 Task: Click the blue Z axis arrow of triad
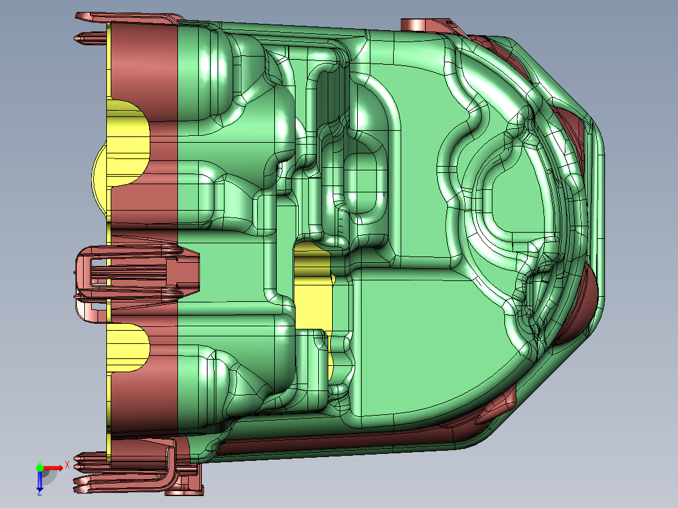coord(40,480)
